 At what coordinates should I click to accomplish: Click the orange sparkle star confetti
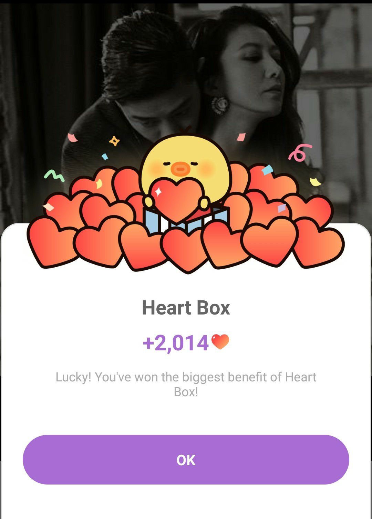click(x=114, y=141)
